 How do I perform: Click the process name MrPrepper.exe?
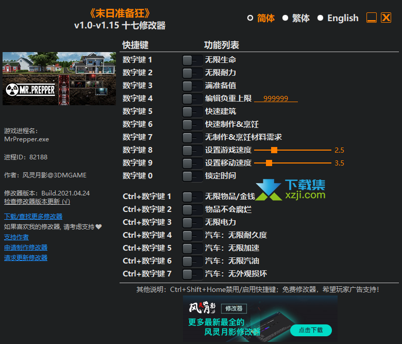27,139
